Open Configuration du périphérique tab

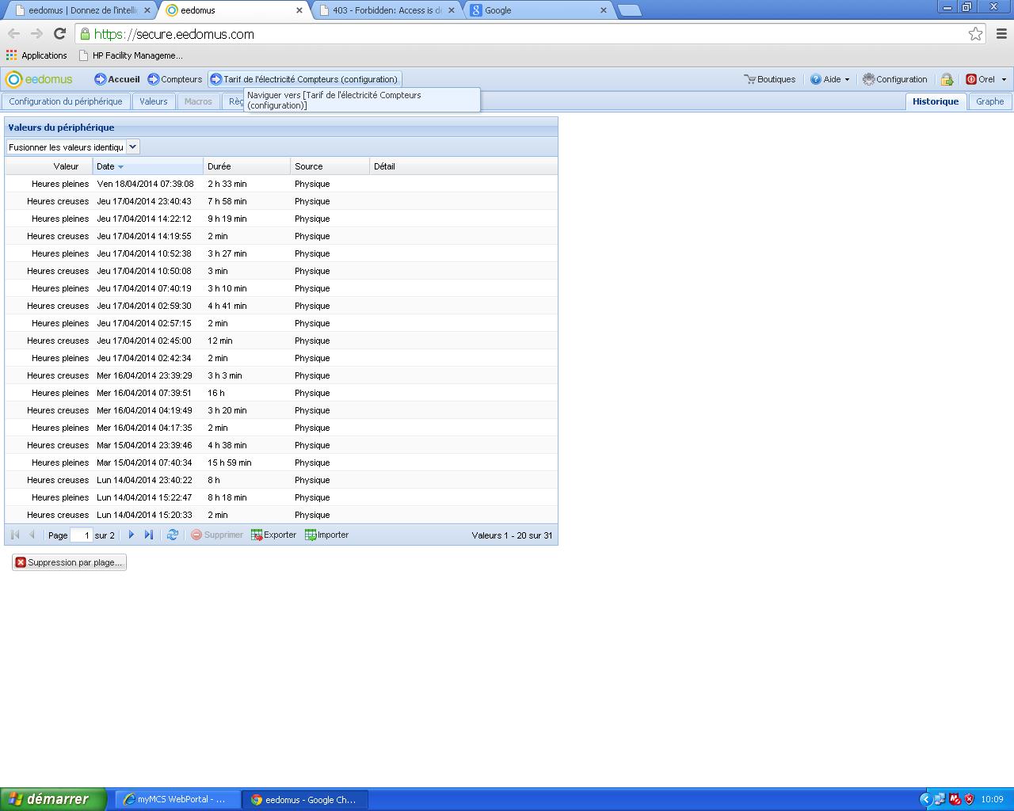click(x=66, y=101)
